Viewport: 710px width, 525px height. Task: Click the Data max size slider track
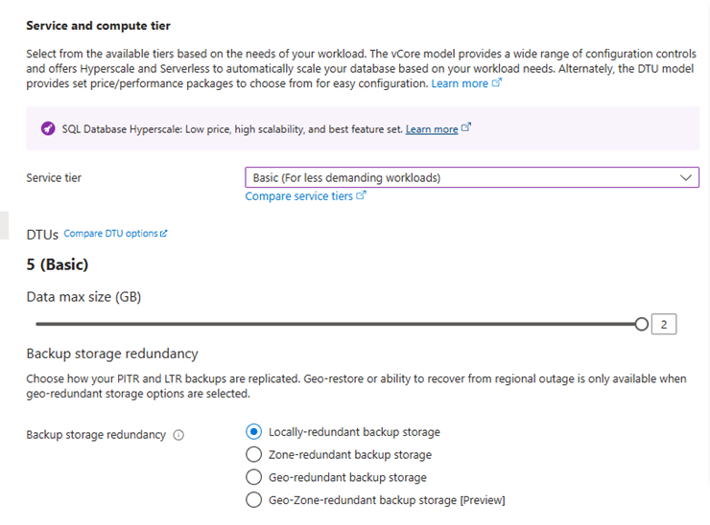coord(336,325)
